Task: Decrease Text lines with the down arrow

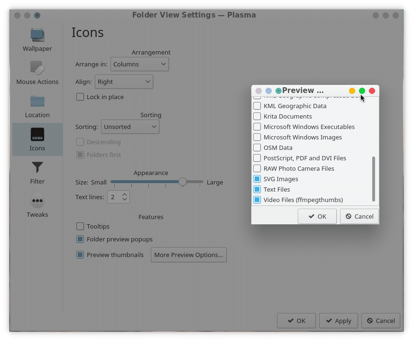Action: tap(125, 200)
